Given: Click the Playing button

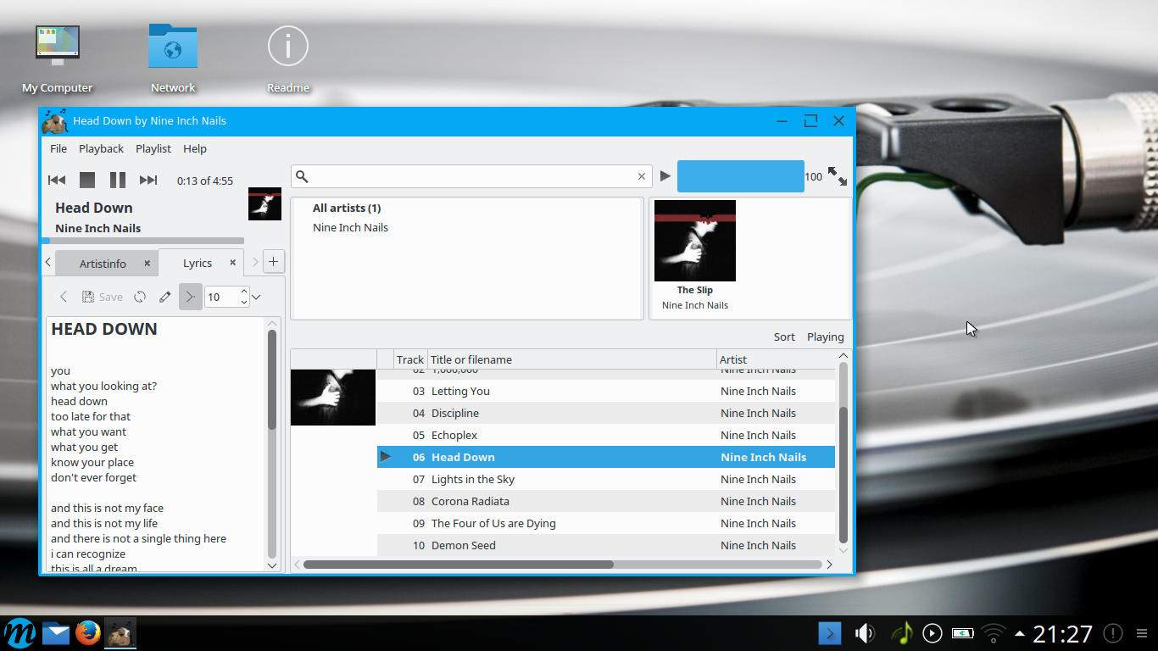Looking at the screenshot, I should click(825, 337).
